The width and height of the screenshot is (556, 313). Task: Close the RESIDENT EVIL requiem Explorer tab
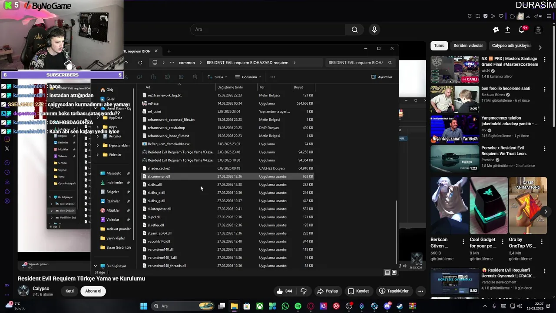[x=156, y=51]
